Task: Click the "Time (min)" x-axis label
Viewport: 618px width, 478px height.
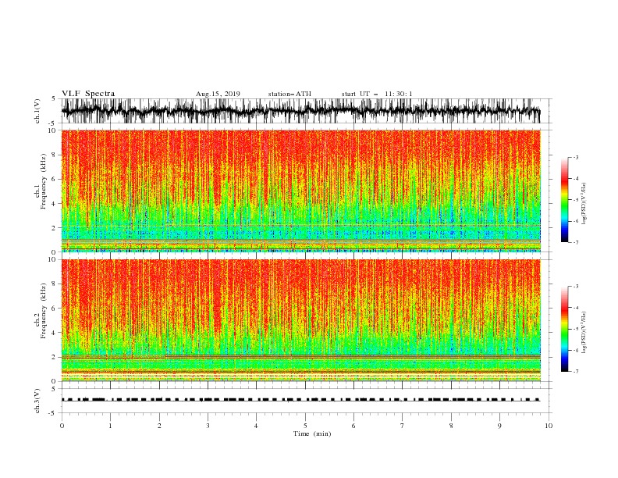Action: [x=312, y=433]
